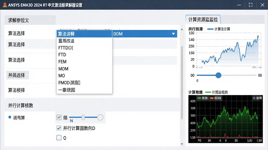Open the 计算资源监 monitoring tab
Screen dimensions: 268x150
(203, 19)
